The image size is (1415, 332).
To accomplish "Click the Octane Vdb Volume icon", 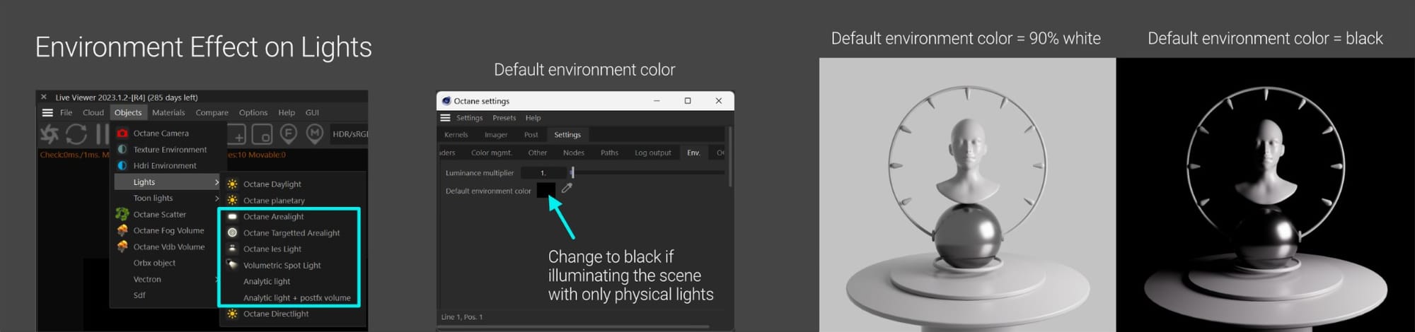I will (122, 246).
